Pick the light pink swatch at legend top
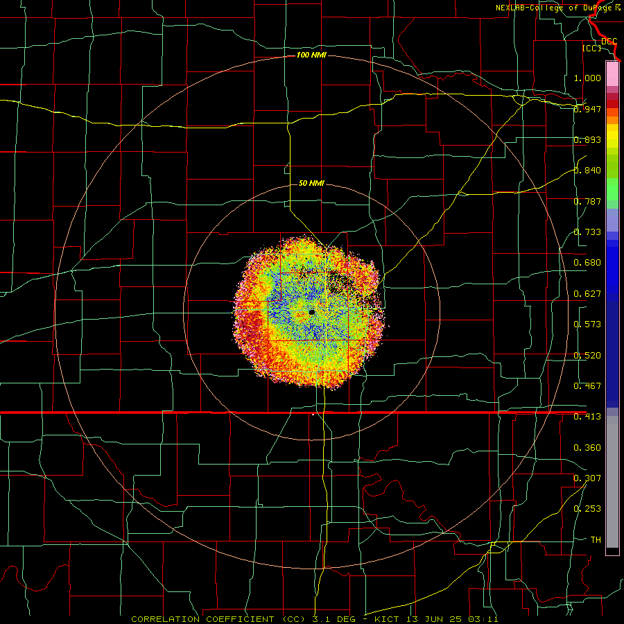624x624 pixels. [x=612, y=74]
